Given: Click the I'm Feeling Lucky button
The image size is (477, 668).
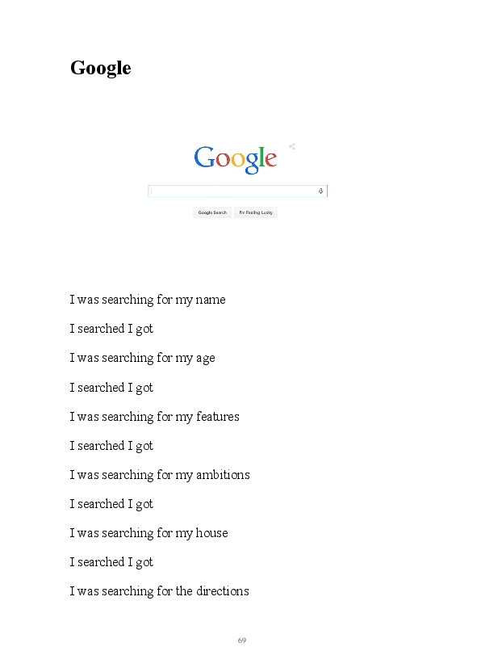Looking at the screenshot, I should (x=256, y=212).
